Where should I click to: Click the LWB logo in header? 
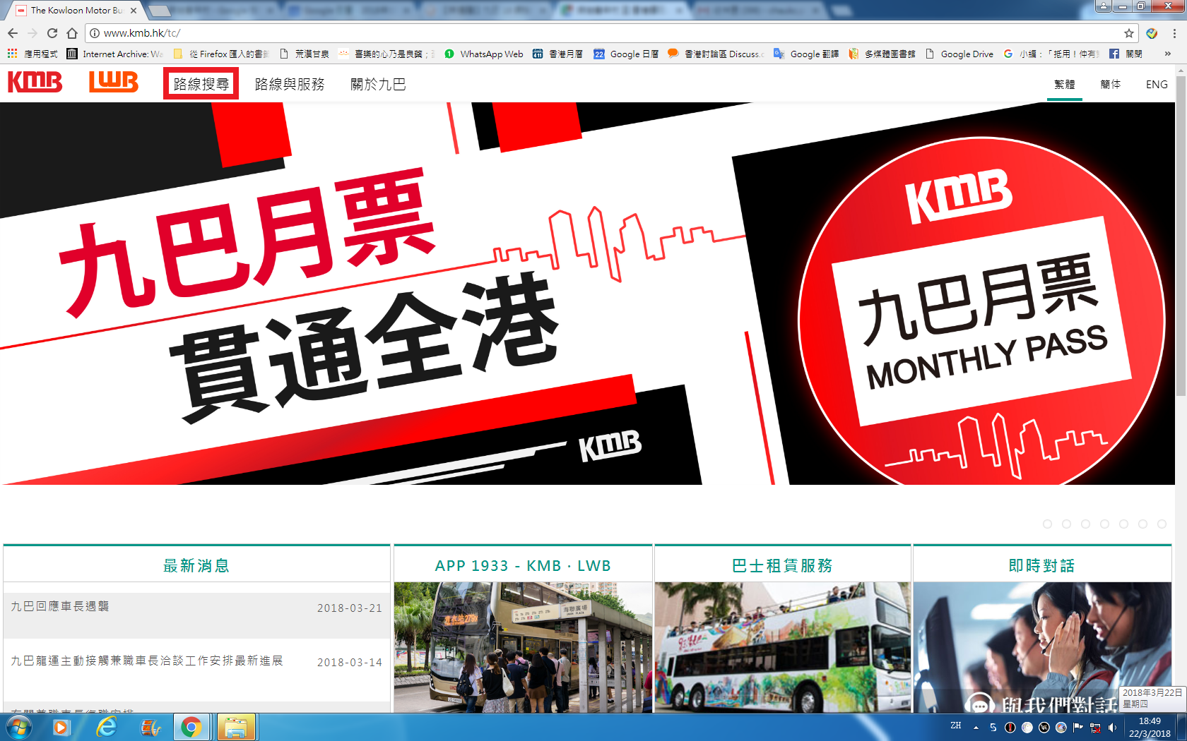[113, 83]
